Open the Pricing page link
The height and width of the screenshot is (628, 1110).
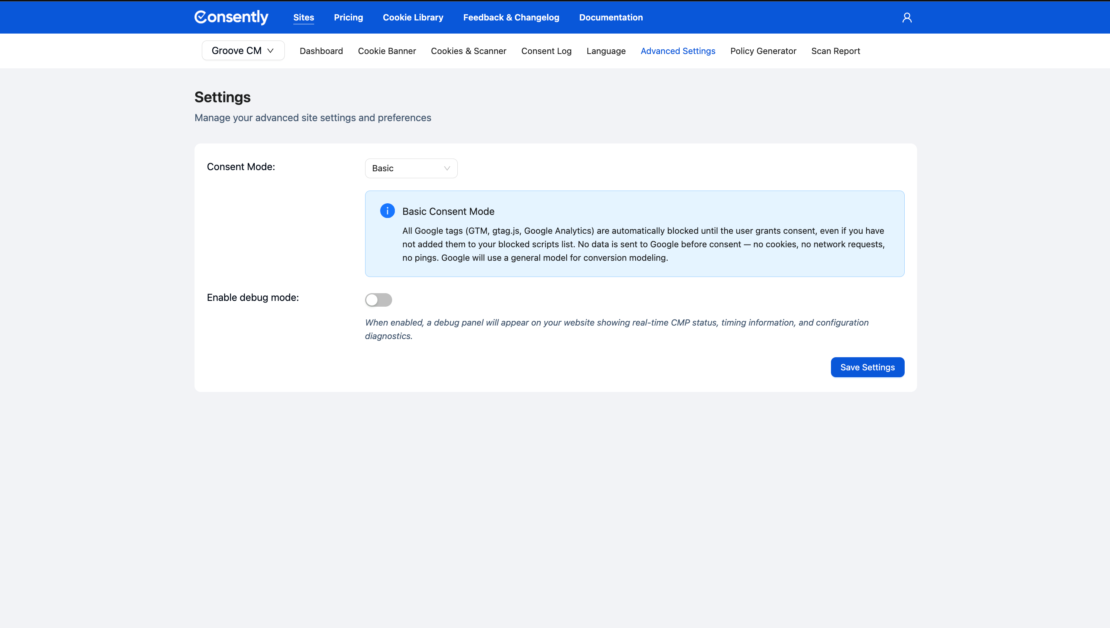tap(348, 17)
